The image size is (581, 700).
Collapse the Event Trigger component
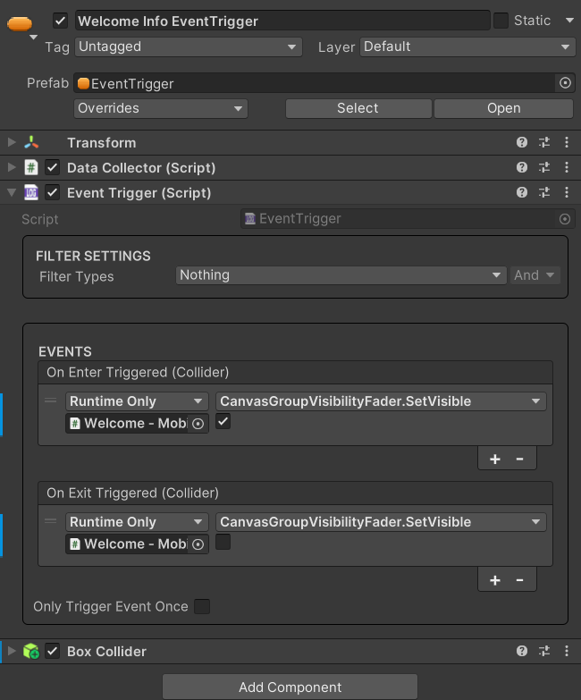pyautogui.click(x=12, y=193)
